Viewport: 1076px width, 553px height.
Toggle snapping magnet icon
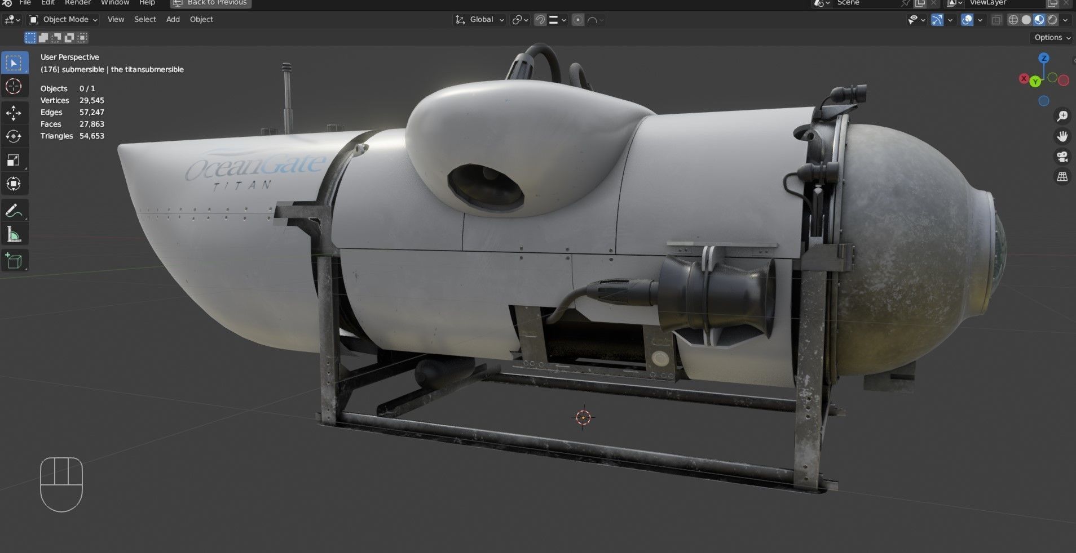coord(540,20)
